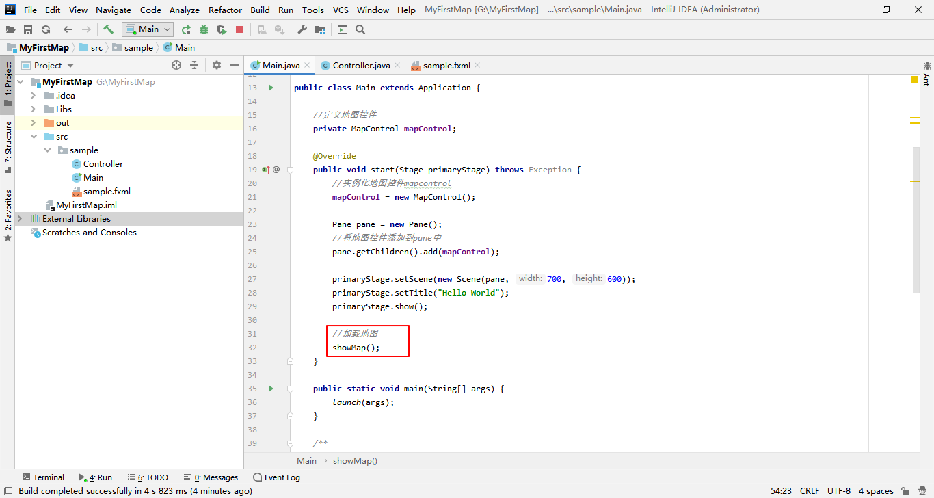Close the Main.java tab
Image resolution: width=934 pixels, height=498 pixels.
click(307, 66)
